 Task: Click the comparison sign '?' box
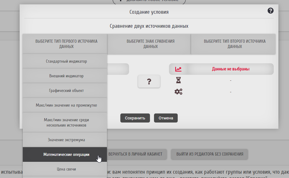149,82
